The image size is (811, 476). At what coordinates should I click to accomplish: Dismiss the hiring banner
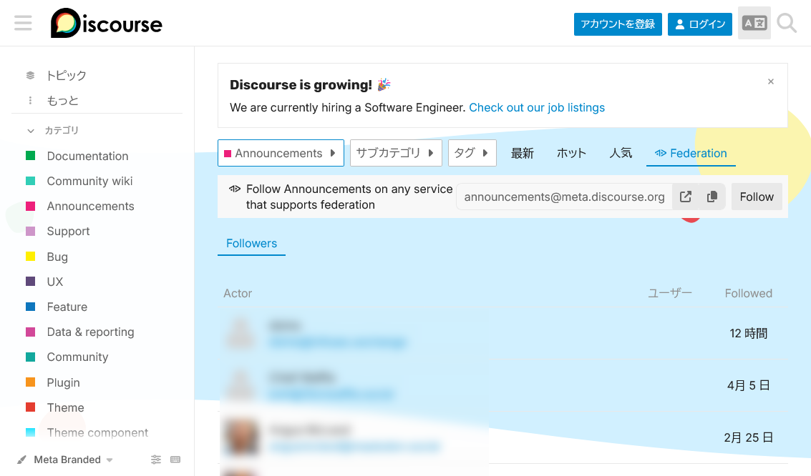770,82
